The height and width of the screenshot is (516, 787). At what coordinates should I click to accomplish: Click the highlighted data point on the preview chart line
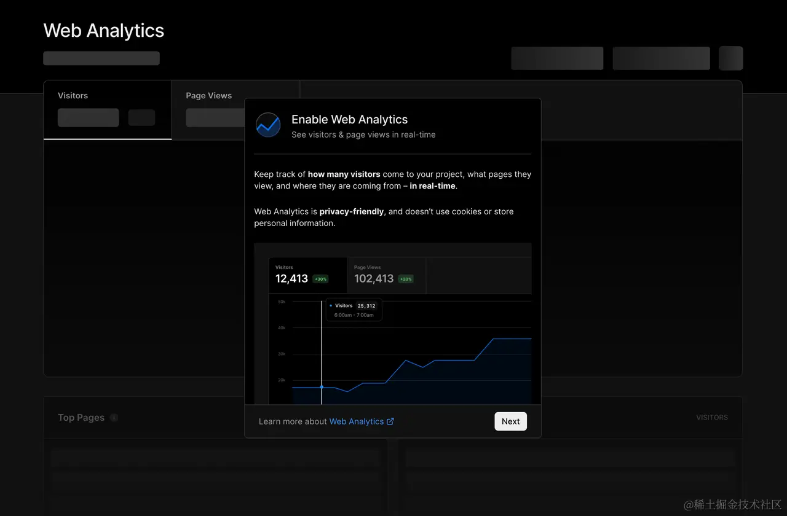322,387
